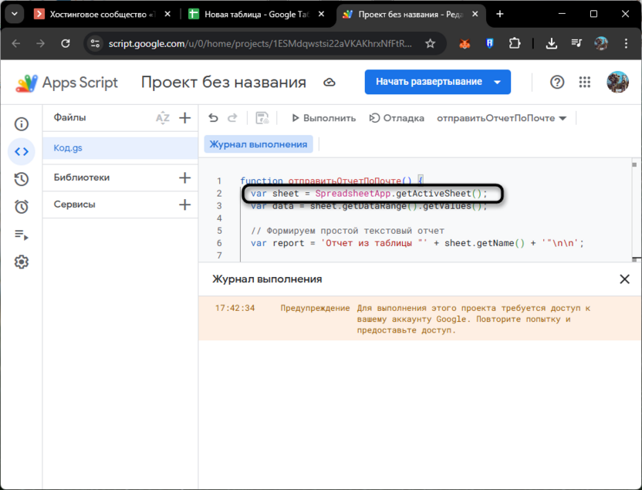Click the Отладка debug button
This screenshot has width=642, height=490.
(x=397, y=118)
